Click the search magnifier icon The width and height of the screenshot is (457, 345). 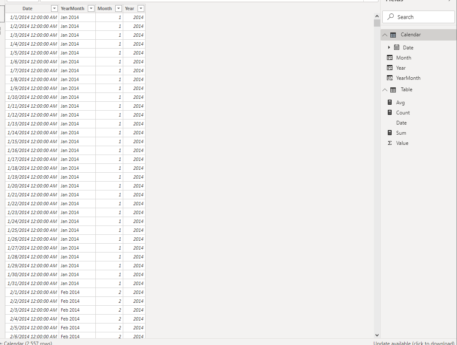pos(391,16)
